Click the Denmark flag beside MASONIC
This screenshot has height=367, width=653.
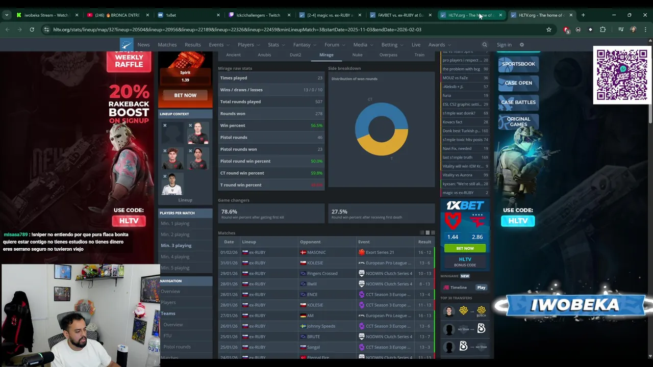pyautogui.click(x=304, y=252)
